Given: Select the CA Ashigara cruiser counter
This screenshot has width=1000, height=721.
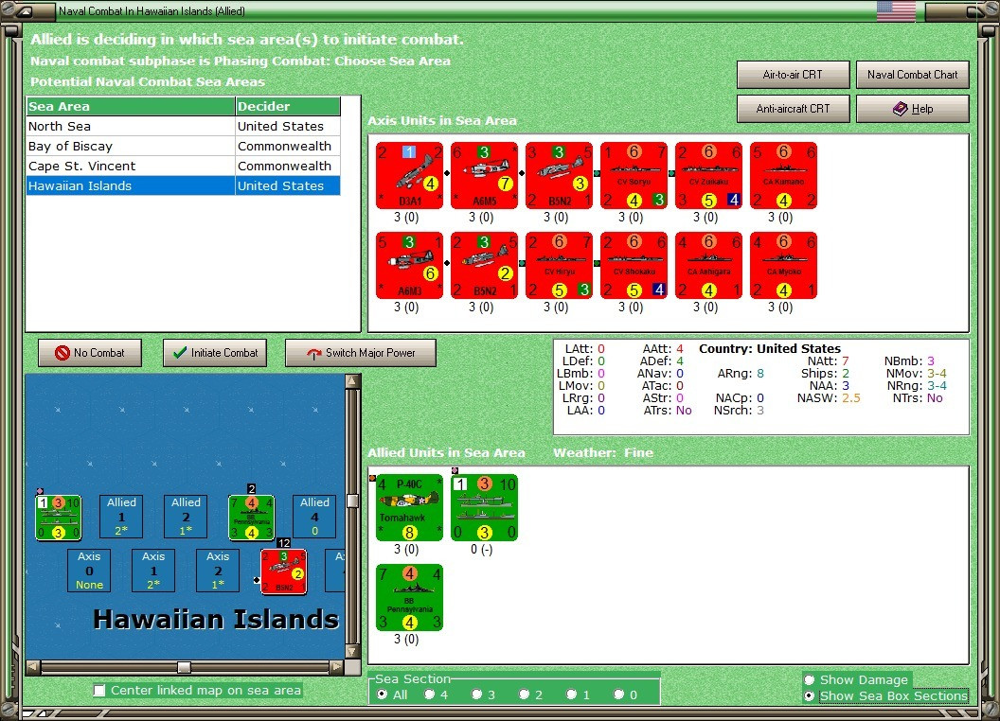Looking at the screenshot, I should tap(708, 265).
